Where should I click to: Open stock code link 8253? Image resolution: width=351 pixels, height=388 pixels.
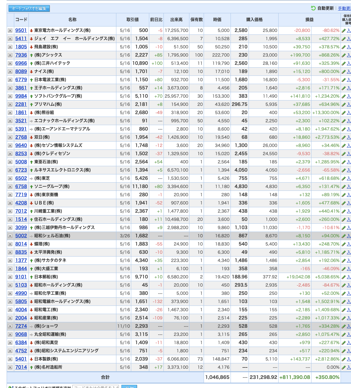pos(21,154)
